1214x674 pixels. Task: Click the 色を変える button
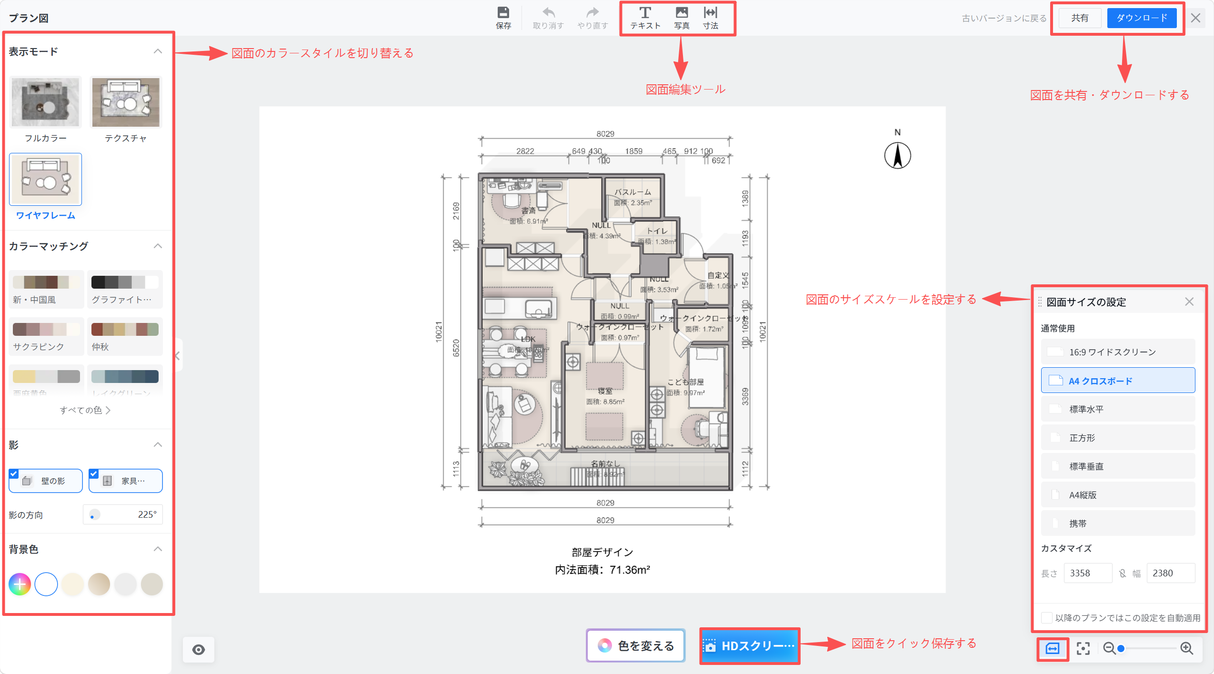(x=635, y=645)
